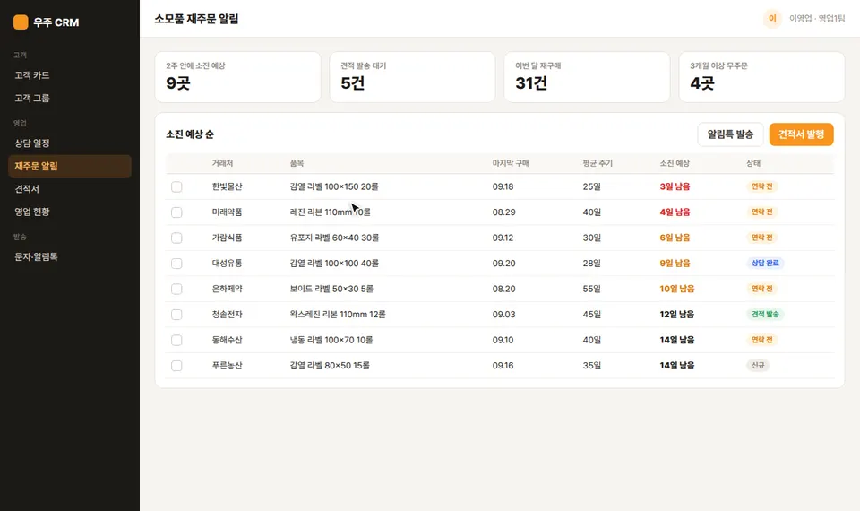The height and width of the screenshot is (511, 860).
Task: Click the 품목 column header
Action: click(x=297, y=163)
